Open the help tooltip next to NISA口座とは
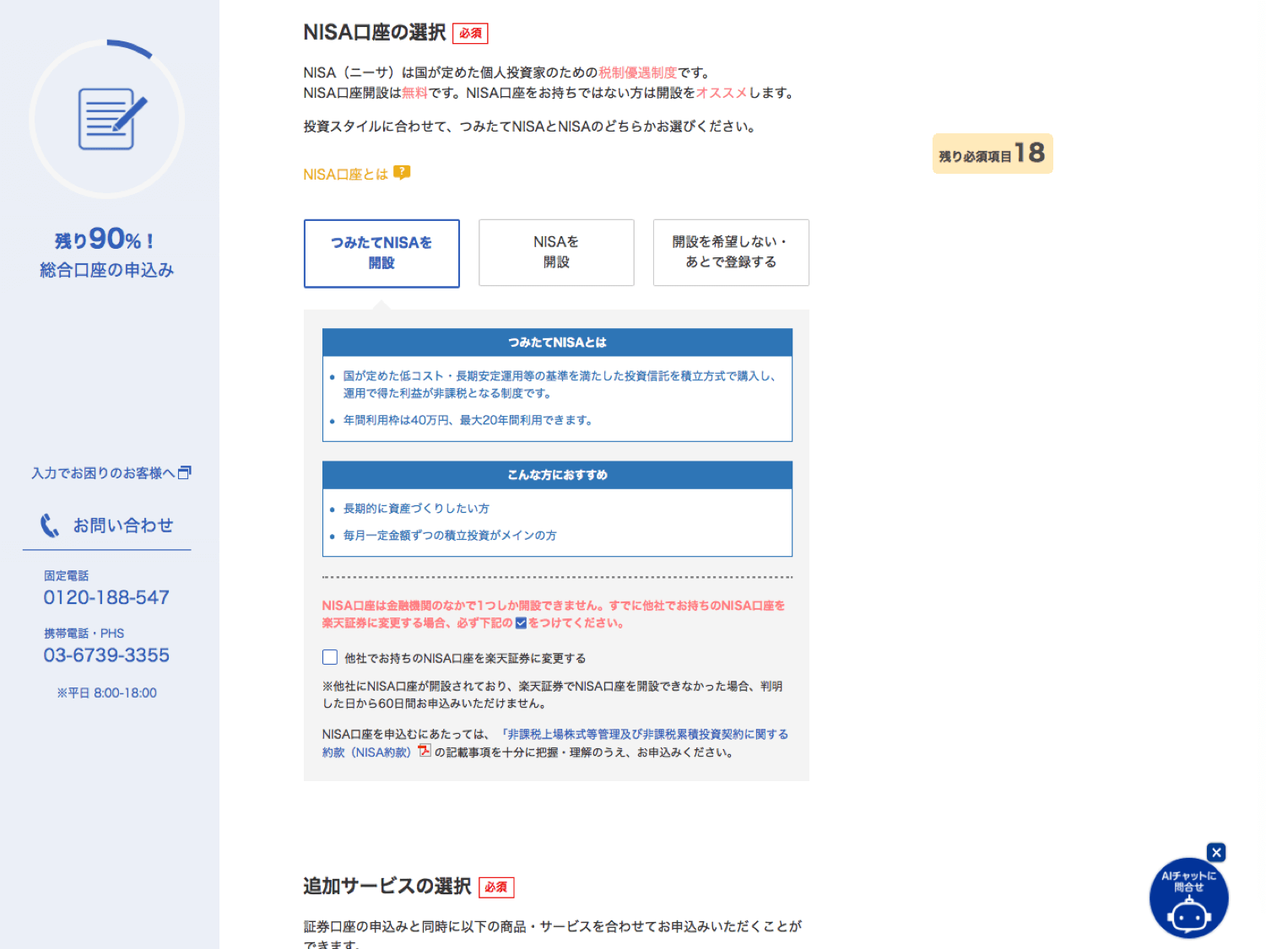1266x949 pixels. coord(403,173)
